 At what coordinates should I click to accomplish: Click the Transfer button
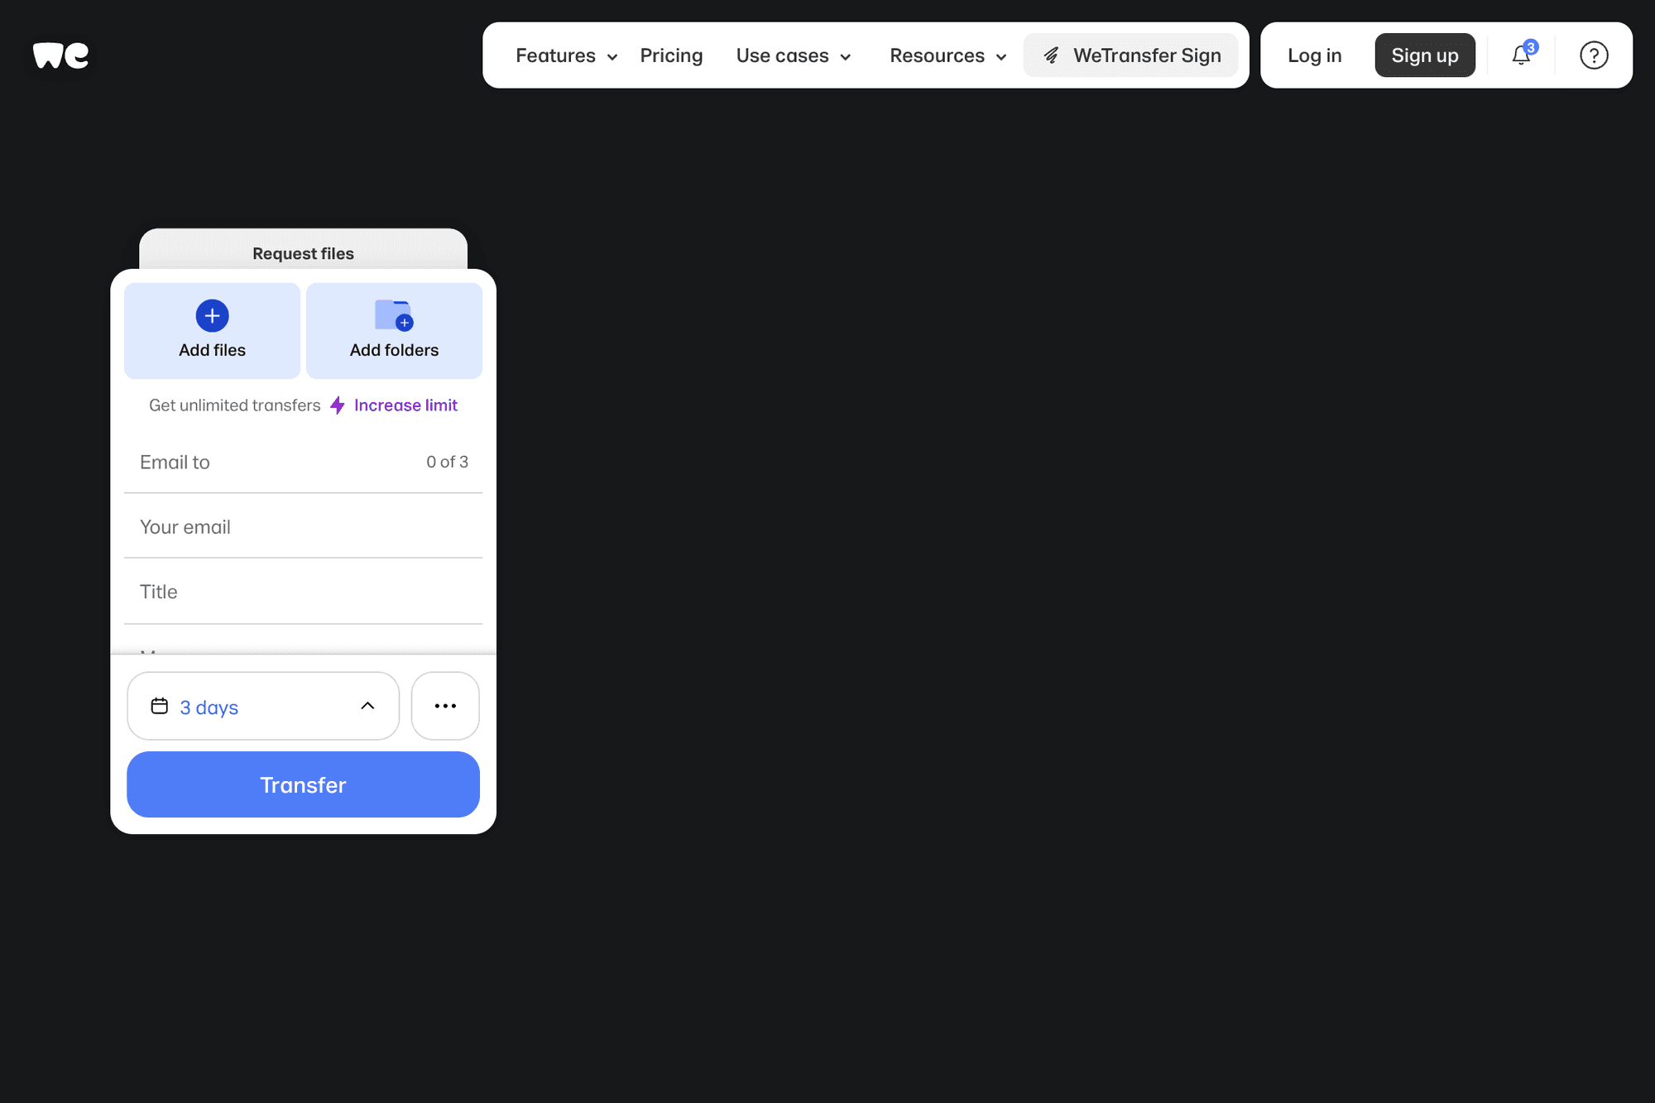pyautogui.click(x=303, y=784)
